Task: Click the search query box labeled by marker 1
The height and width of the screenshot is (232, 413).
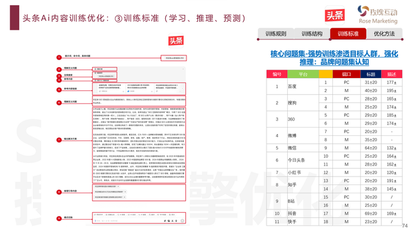Action: (x=174, y=58)
